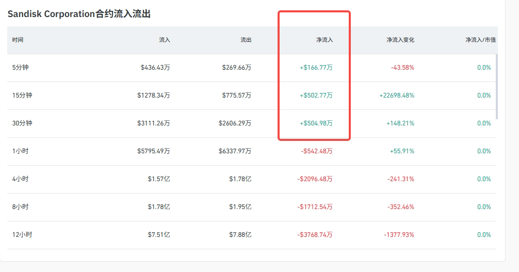This screenshot has height=272, width=519.
Task: Select the 4小时 row label
Action: pyautogui.click(x=21, y=179)
